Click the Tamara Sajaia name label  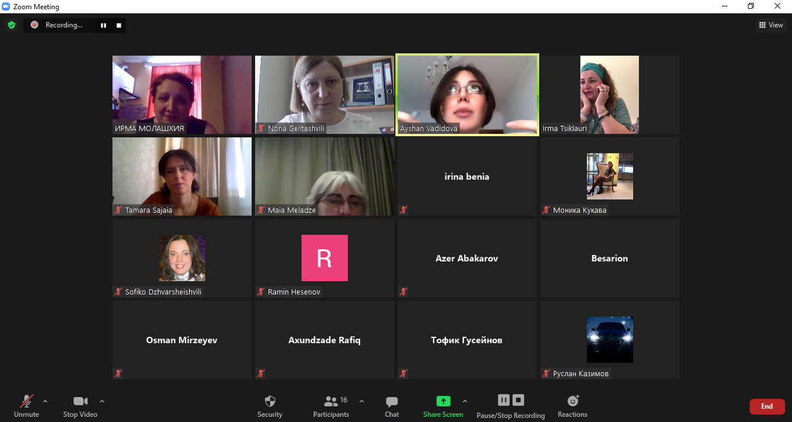tap(149, 210)
